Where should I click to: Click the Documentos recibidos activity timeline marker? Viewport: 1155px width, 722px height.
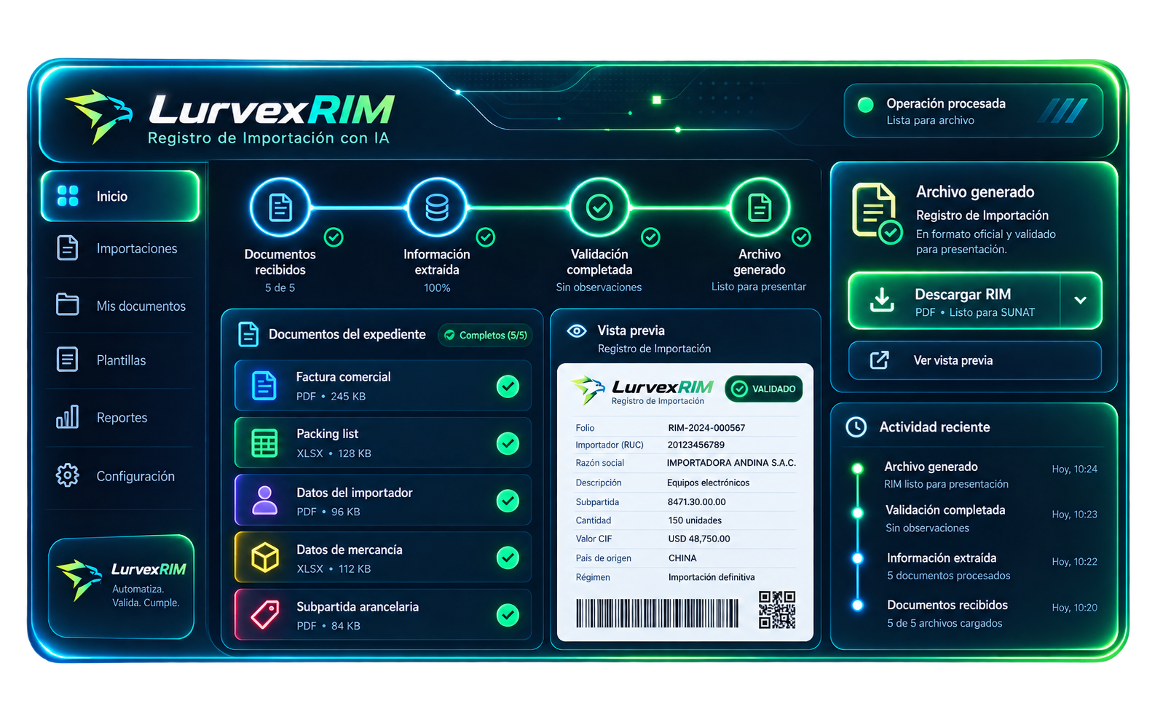pyautogui.click(x=858, y=605)
